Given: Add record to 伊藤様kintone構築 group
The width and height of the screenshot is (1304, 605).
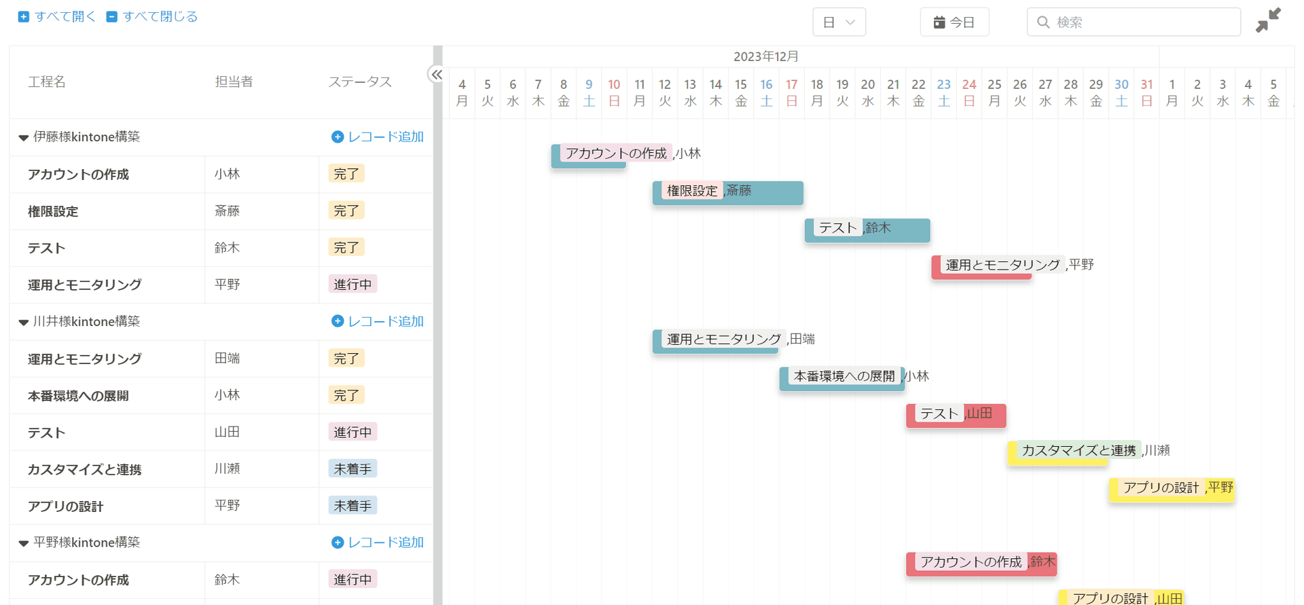Looking at the screenshot, I should coord(378,137).
